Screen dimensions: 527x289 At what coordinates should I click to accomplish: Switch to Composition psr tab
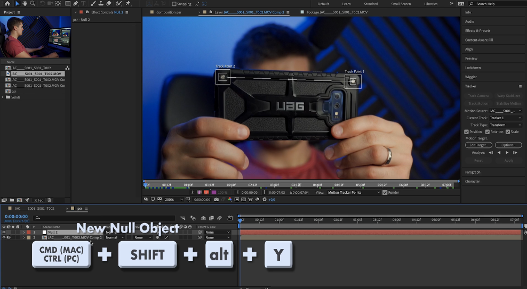169,12
